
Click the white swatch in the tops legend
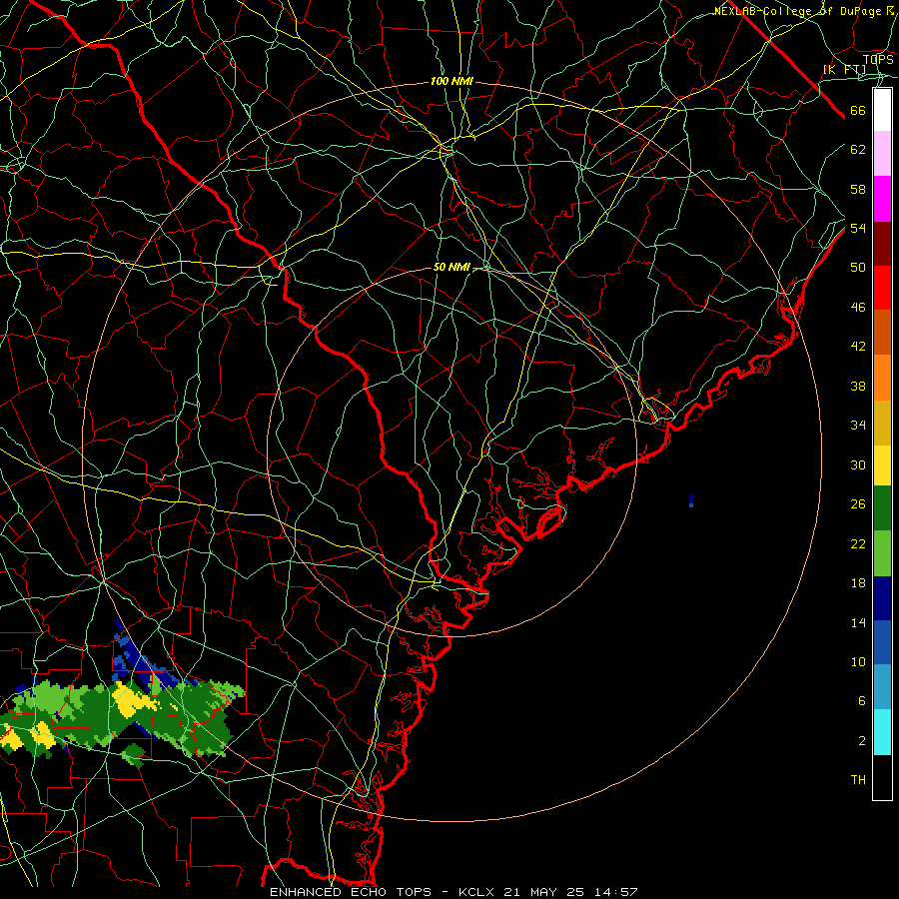point(882,110)
